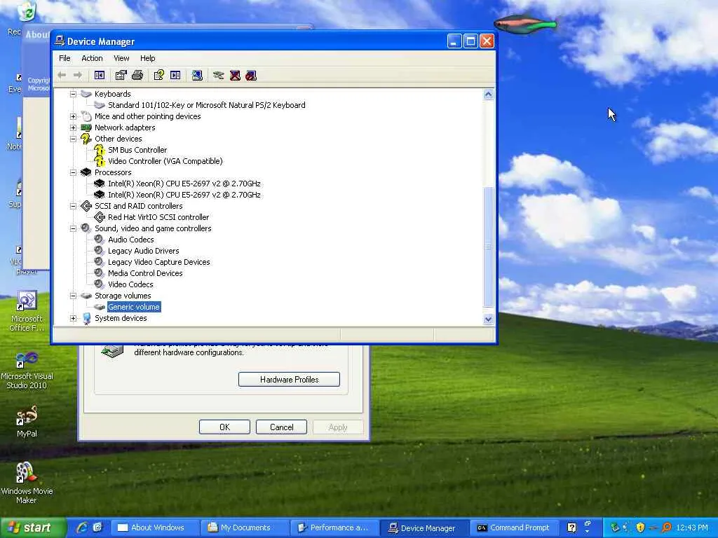This screenshot has width=718, height=538.
Task: Click Cancel in the System Properties dialog
Action: (x=281, y=427)
